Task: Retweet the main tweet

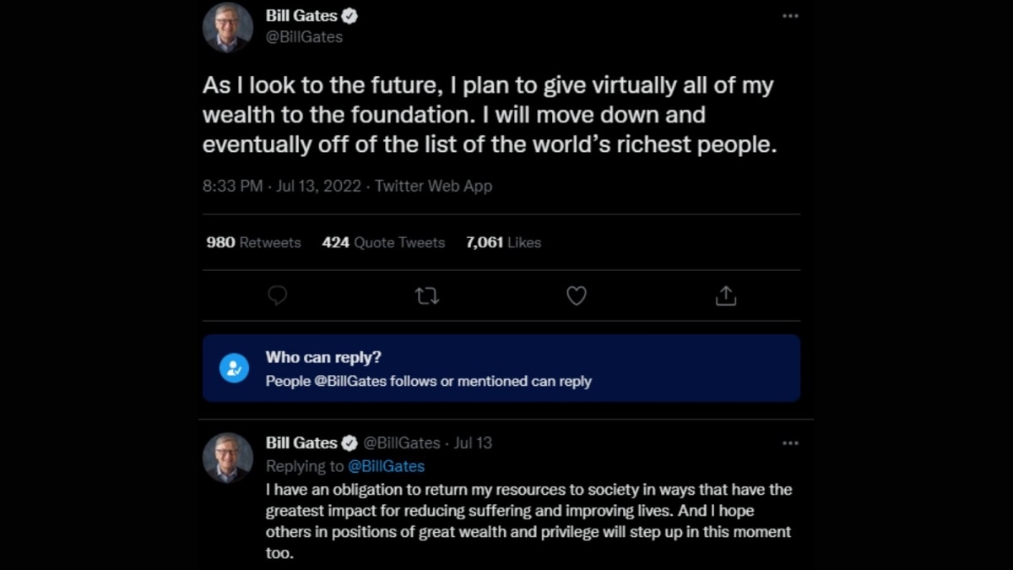Action: (427, 296)
